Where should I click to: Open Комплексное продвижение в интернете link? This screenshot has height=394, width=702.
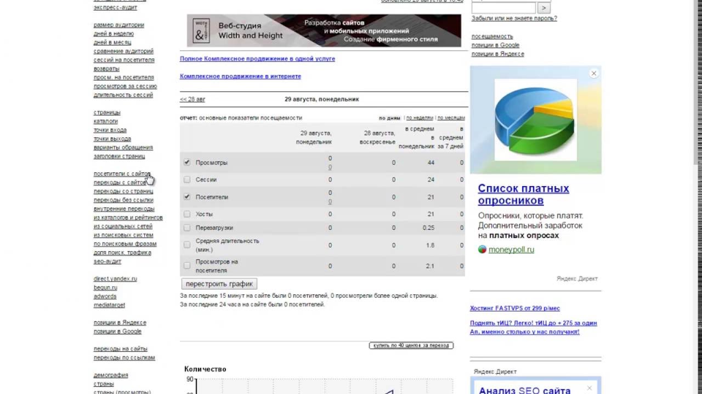point(240,76)
